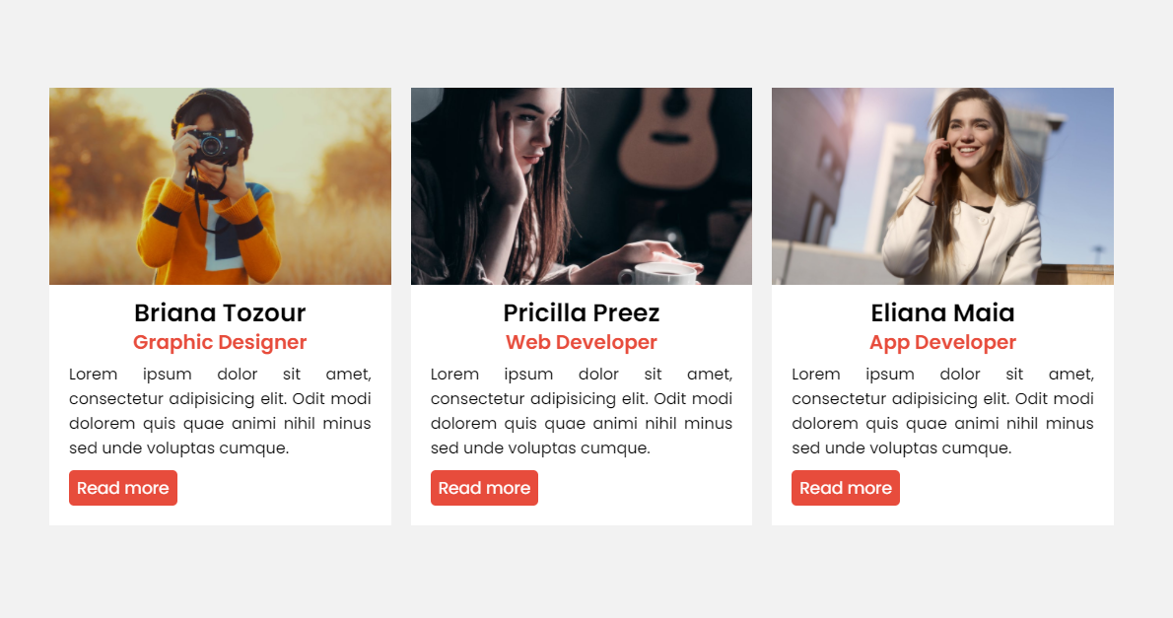Viewport: 1173px width, 618px height.
Task: Click the description paragraph in Eliana's card
Action: pyautogui.click(x=942, y=411)
